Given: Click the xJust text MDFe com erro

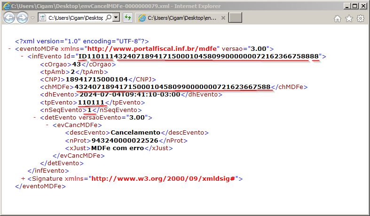Looking at the screenshot, I should 118,148.
